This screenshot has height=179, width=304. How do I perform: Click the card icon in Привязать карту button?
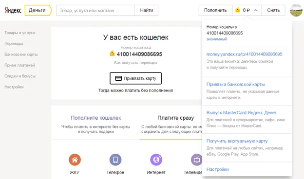[118, 78]
